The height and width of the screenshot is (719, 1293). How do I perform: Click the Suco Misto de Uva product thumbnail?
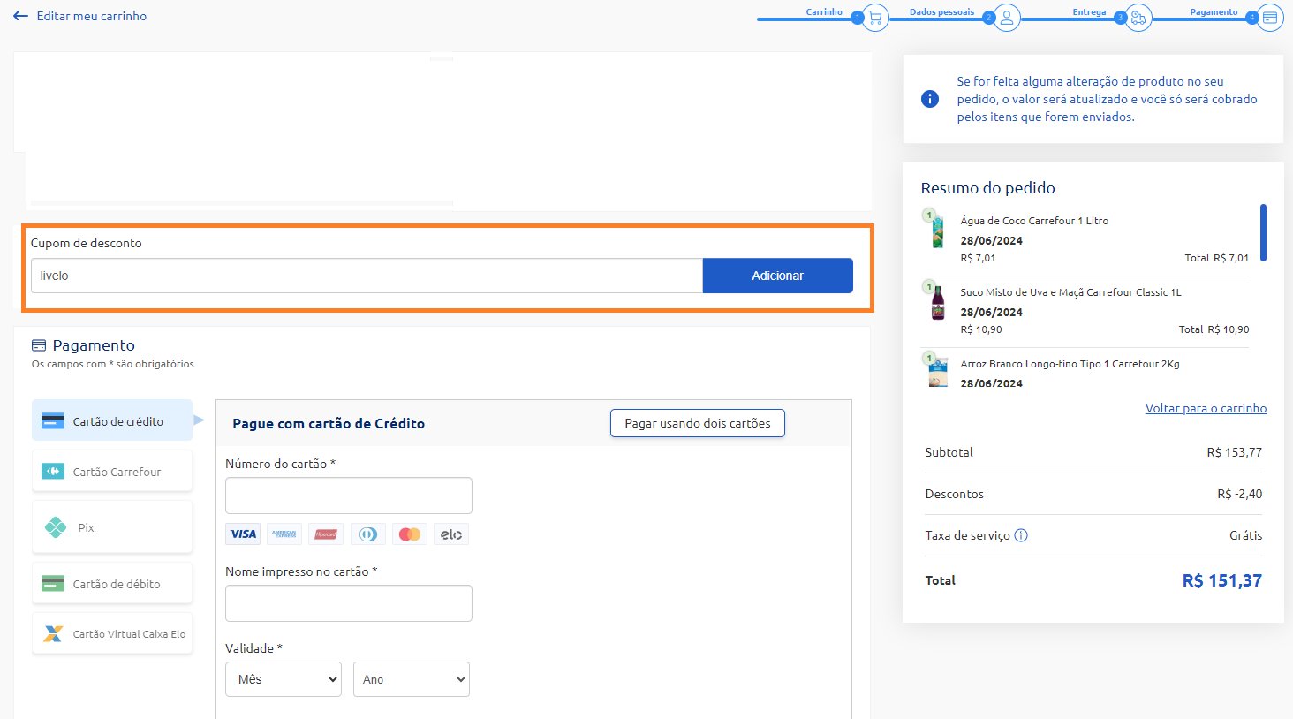coord(937,302)
